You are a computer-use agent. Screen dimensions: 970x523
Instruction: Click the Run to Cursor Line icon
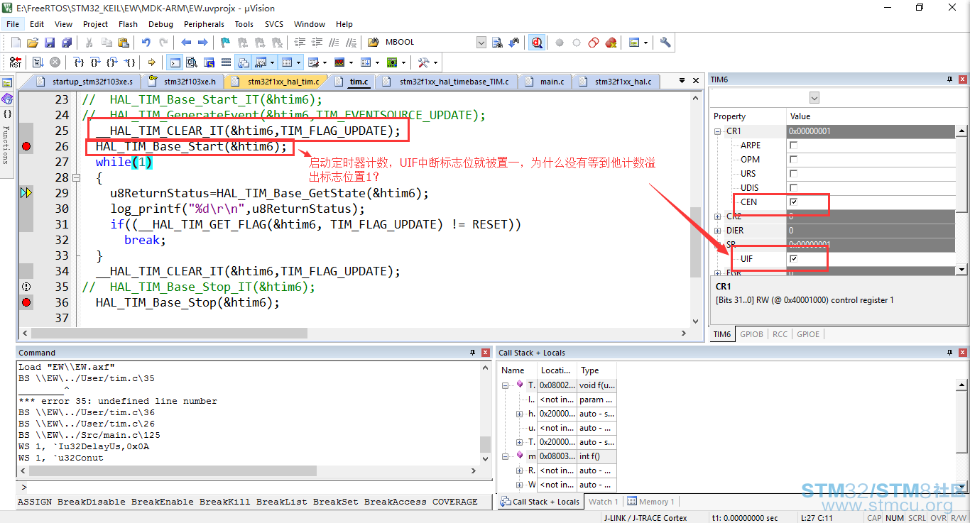[x=130, y=62]
